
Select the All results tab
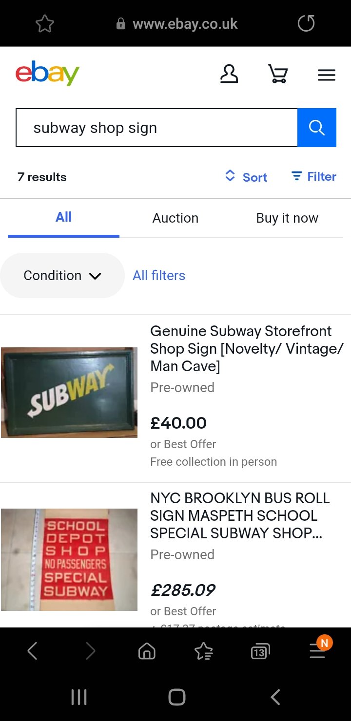[x=63, y=217]
